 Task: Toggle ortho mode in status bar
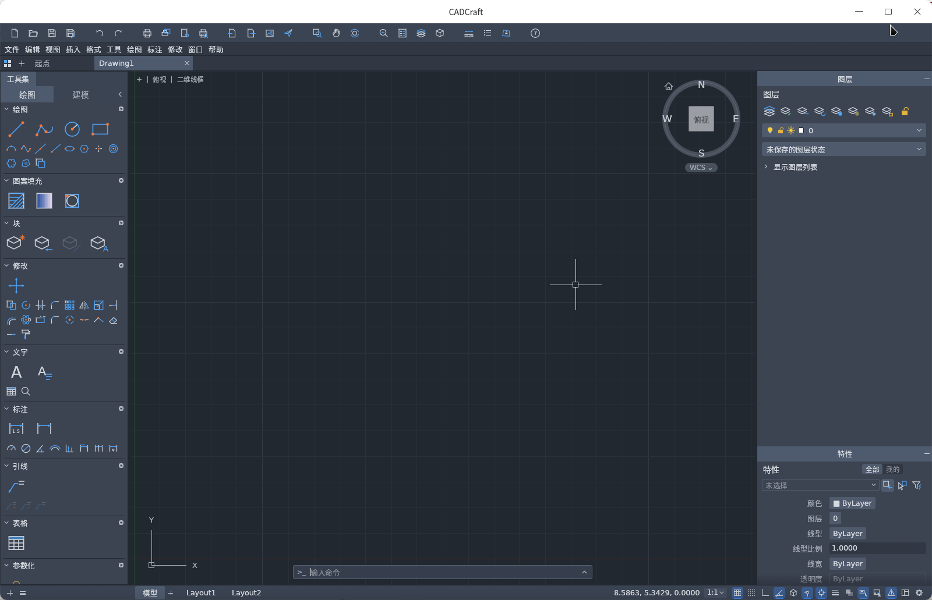click(765, 593)
